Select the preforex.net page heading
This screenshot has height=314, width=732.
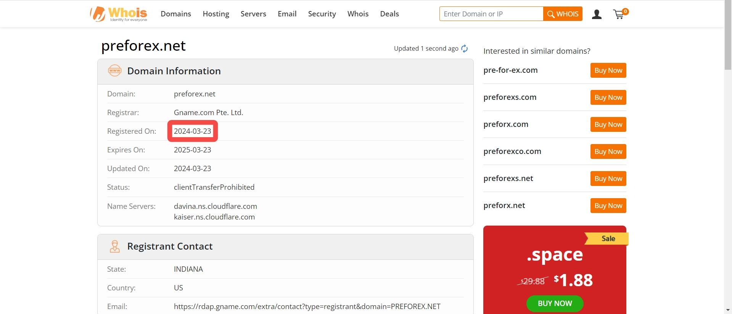click(143, 45)
